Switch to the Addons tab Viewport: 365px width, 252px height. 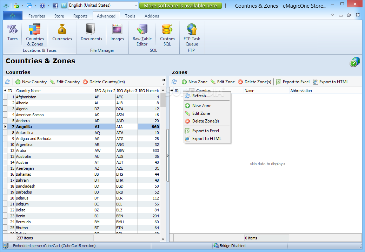[x=152, y=16]
